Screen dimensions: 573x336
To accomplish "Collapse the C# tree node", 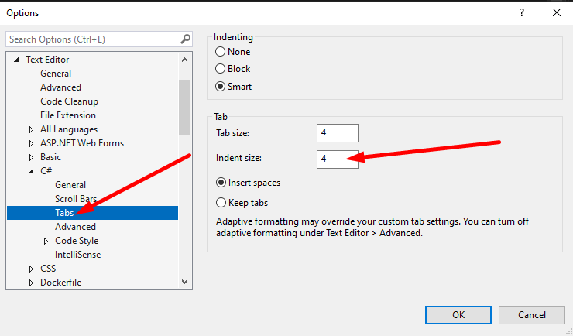I will pyautogui.click(x=31, y=171).
